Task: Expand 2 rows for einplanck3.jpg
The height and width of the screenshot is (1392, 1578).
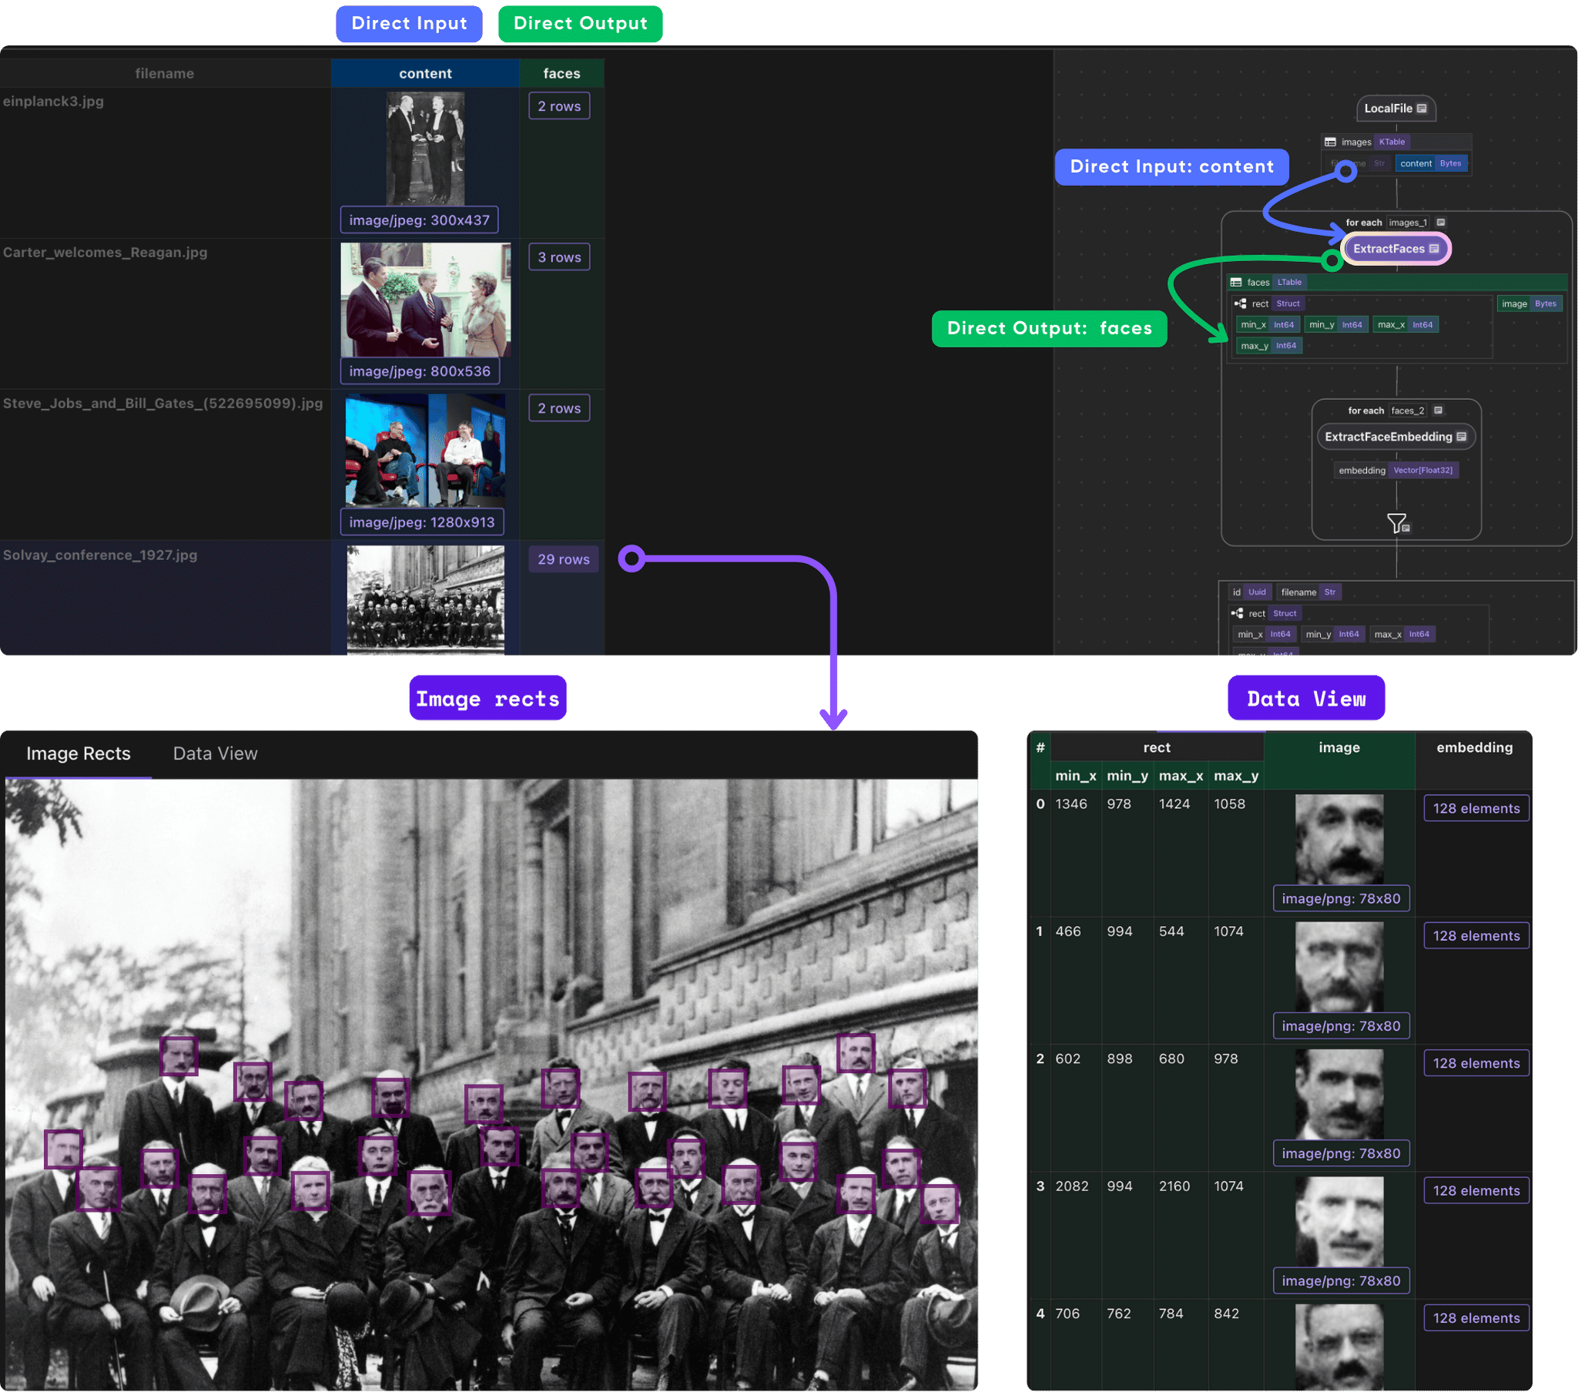Action: coord(559,106)
